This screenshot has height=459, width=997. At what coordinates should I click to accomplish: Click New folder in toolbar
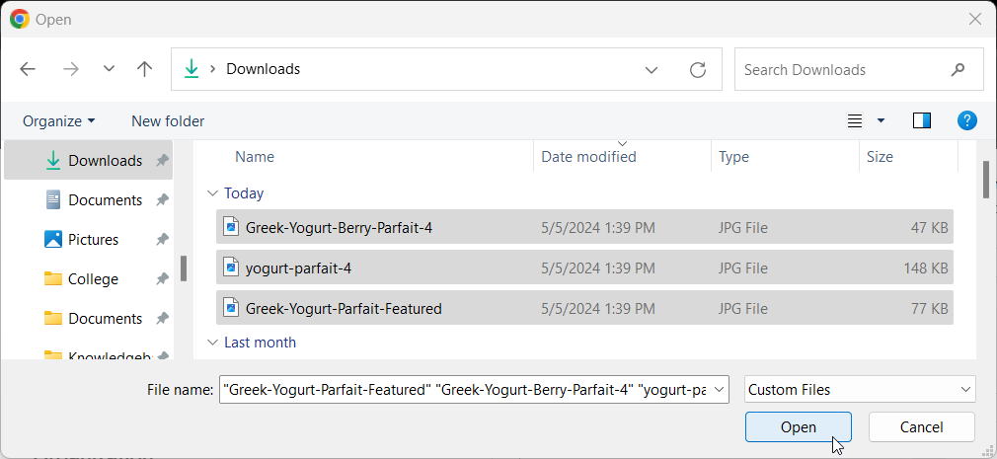point(168,120)
